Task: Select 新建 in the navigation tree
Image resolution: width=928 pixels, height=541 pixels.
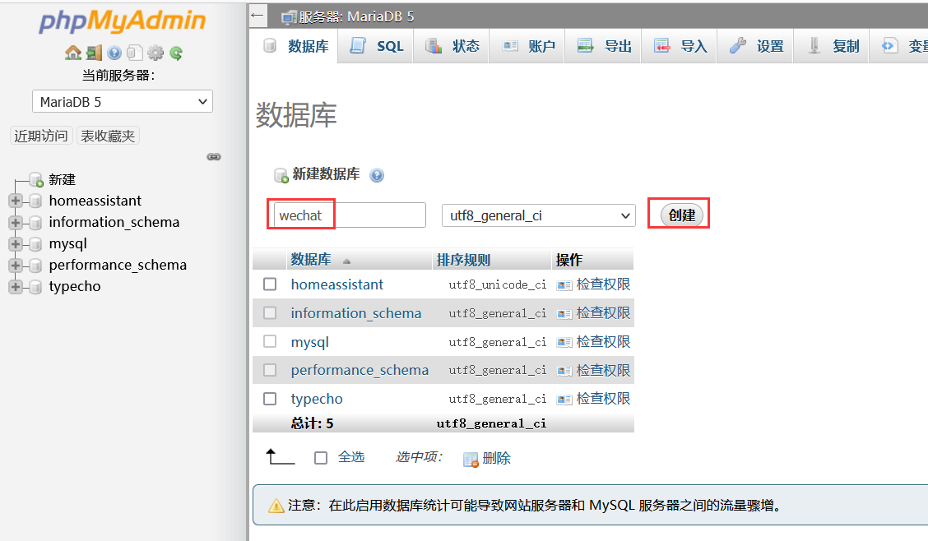Action: (x=63, y=179)
